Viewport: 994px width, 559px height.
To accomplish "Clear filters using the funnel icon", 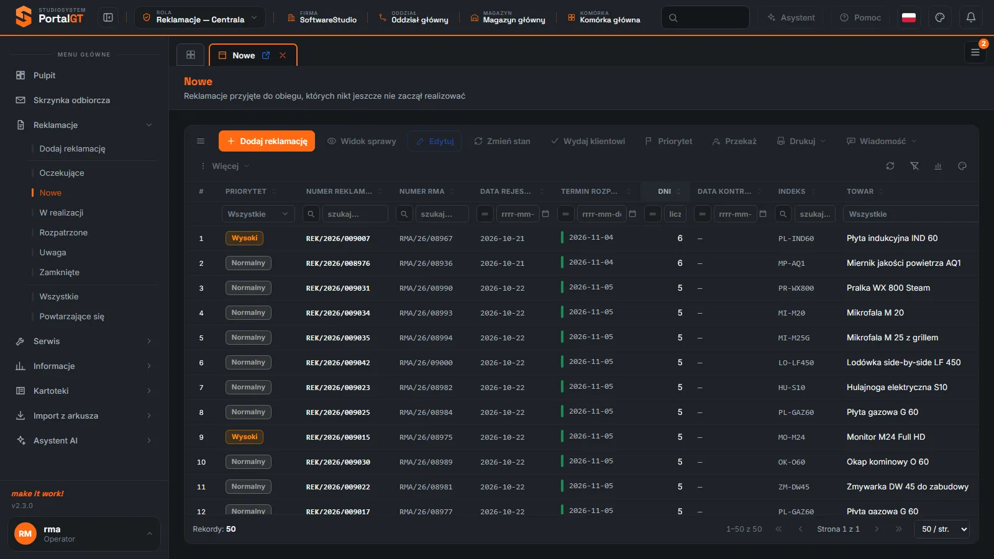I will pos(914,166).
